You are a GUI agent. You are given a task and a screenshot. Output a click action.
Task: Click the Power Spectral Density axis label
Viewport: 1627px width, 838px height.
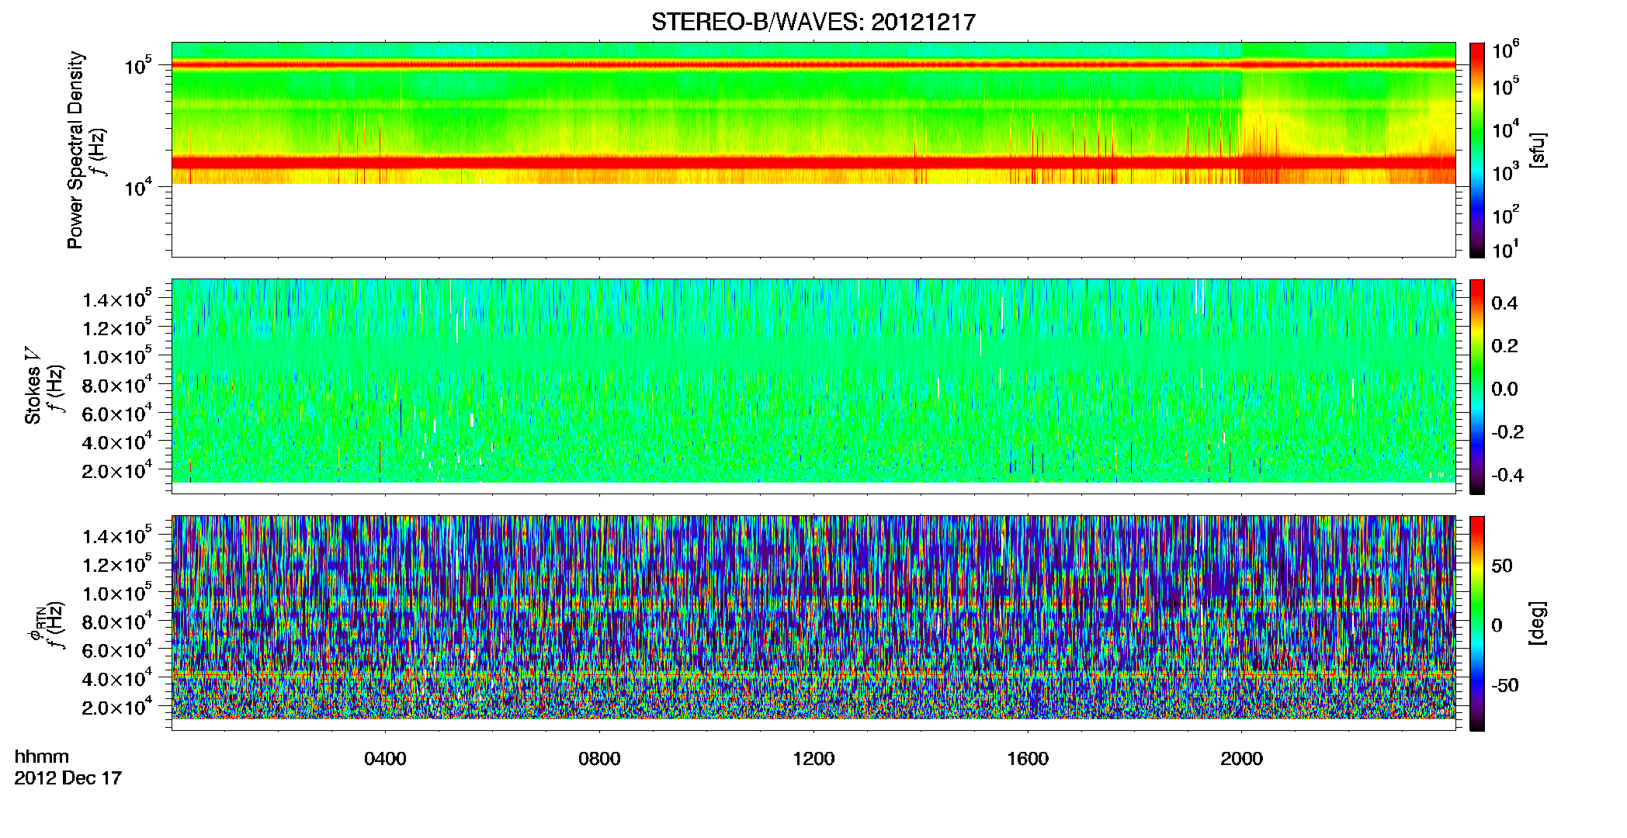pos(75,150)
